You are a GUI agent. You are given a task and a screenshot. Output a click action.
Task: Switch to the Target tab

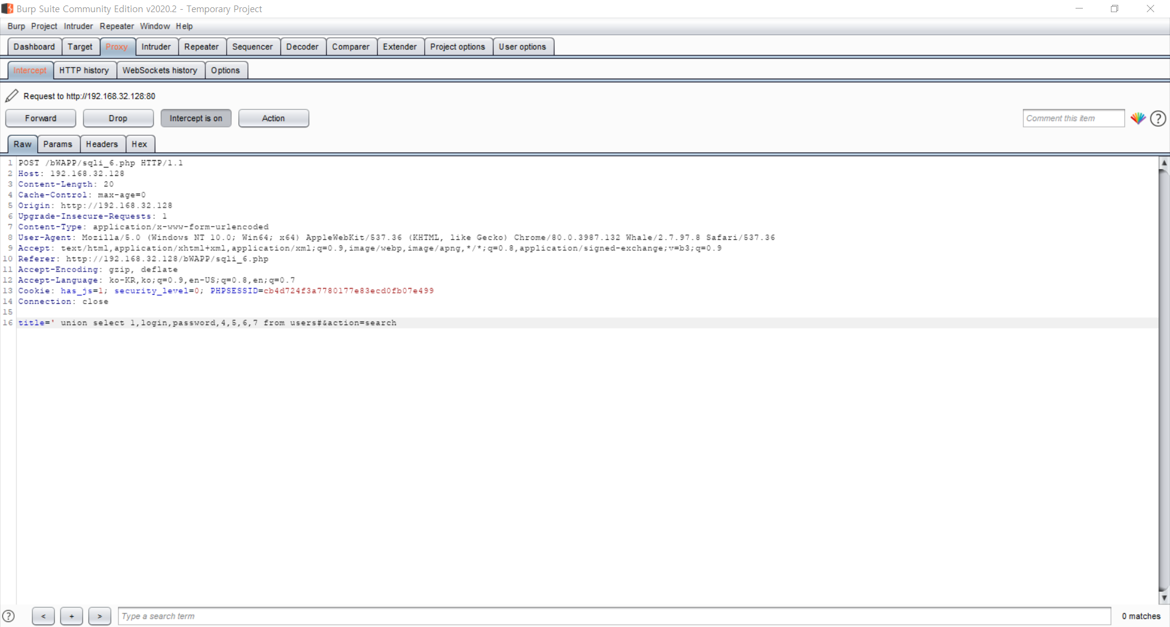[x=80, y=47]
